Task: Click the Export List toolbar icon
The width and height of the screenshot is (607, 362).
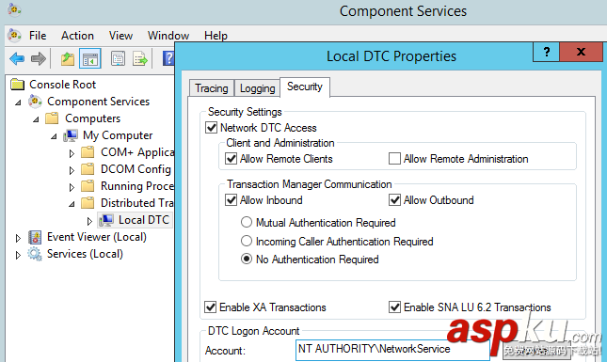Action: click(140, 59)
